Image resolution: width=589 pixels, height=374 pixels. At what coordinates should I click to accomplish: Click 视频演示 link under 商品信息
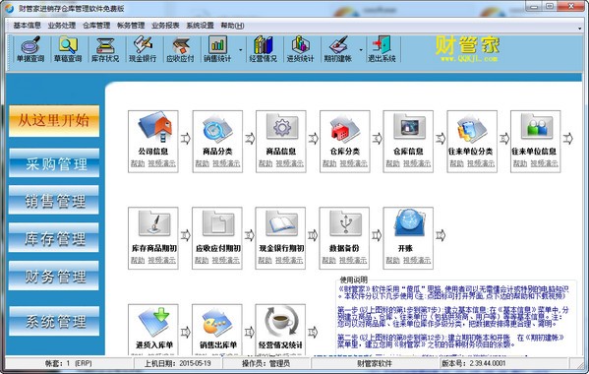point(290,163)
